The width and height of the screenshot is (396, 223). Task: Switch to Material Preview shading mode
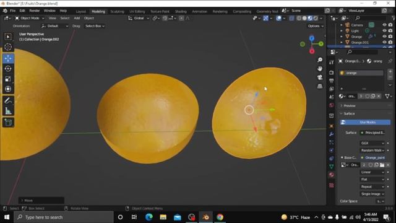[310, 18]
